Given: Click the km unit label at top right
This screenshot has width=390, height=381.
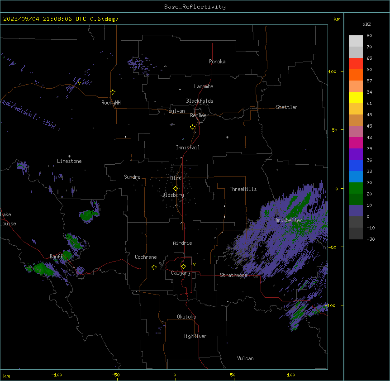Looking at the screenshot, I should coord(337,19).
